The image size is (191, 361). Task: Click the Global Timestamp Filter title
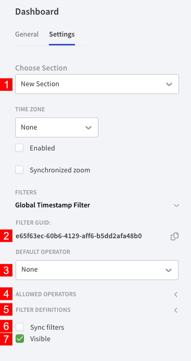tap(53, 205)
